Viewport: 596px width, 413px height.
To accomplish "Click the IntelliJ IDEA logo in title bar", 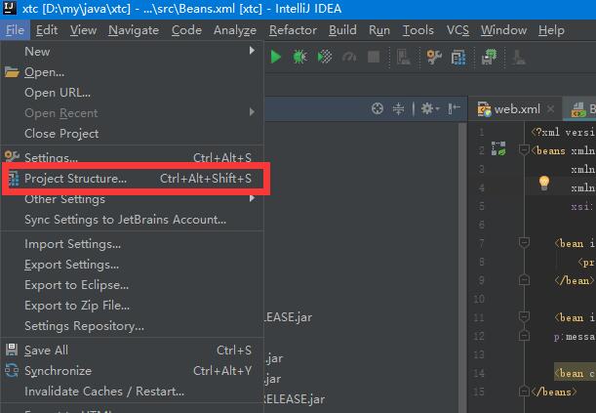I will [x=9, y=8].
